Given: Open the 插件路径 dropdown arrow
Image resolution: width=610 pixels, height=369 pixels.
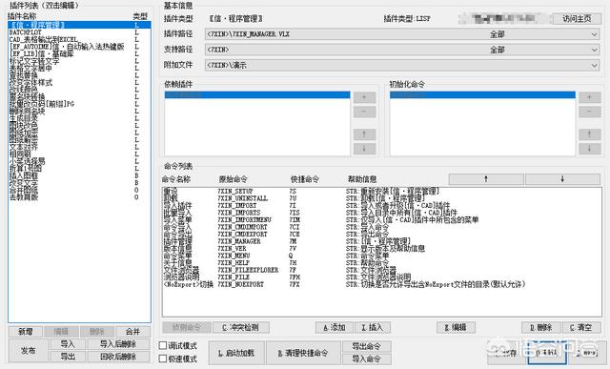Looking at the screenshot, I should 594,34.
